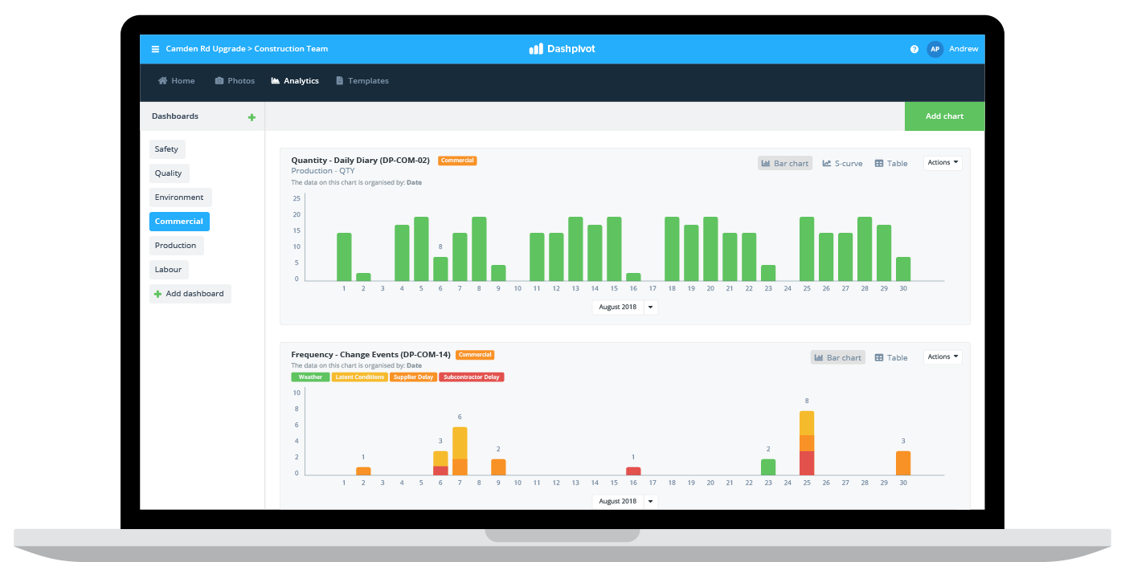Select the Environment dashboard
This screenshot has width=1125, height=562.
click(180, 198)
